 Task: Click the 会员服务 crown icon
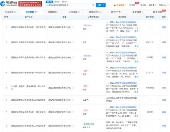[x=115, y=5]
